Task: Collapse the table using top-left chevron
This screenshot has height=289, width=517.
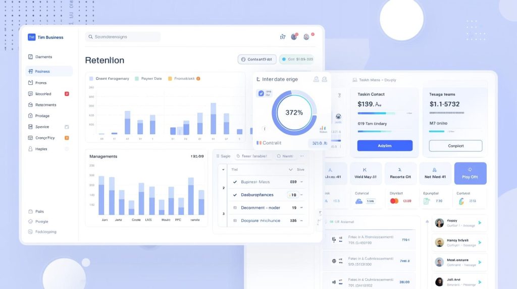Action: coord(224,169)
